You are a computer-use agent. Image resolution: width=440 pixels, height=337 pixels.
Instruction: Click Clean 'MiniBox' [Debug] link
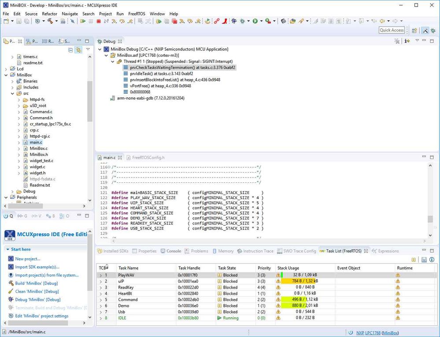click(x=37, y=291)
